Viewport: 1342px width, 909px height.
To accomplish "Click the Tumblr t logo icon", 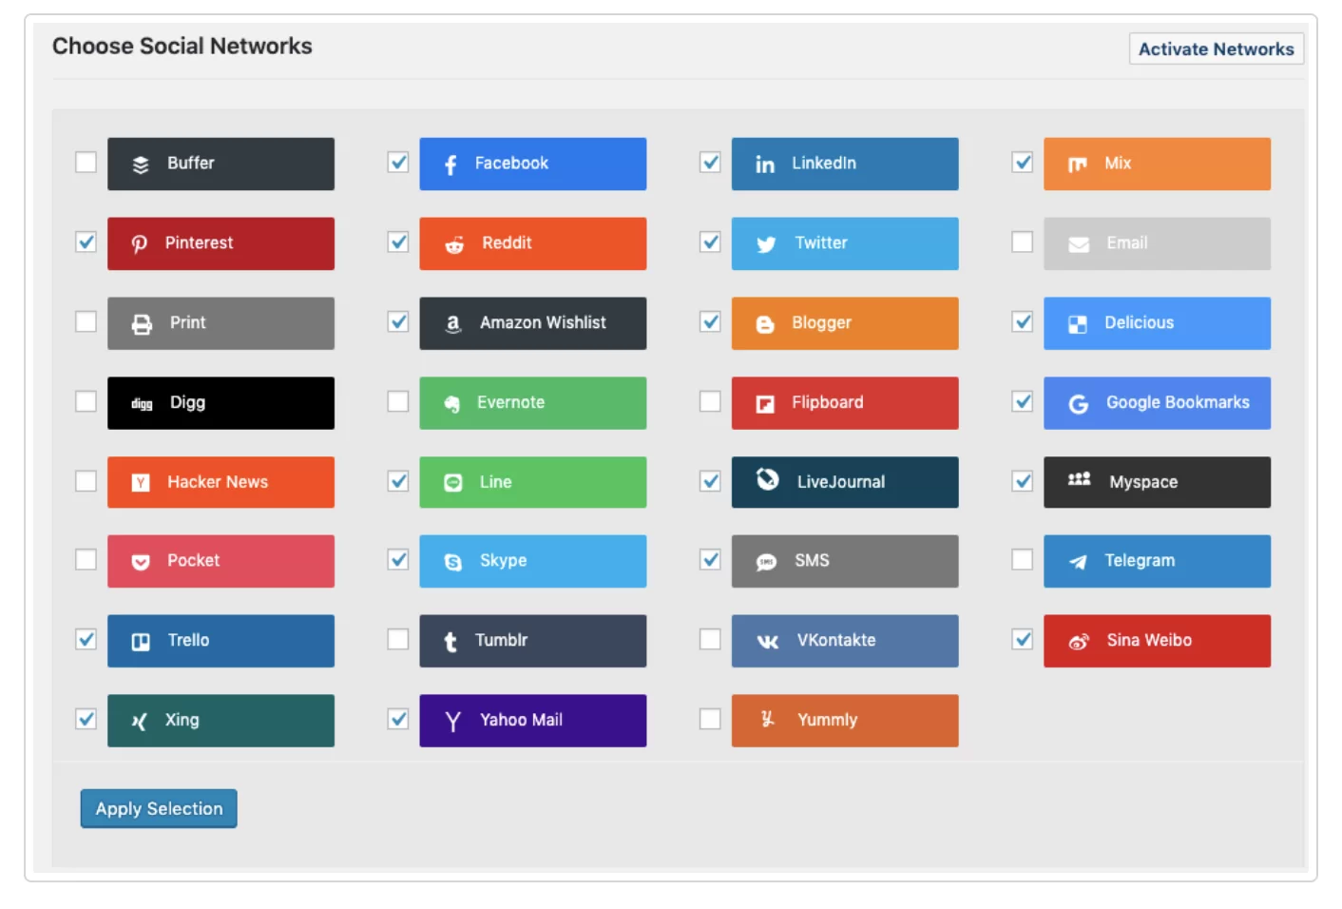I will pyautogui.click(x=451, y=642).
